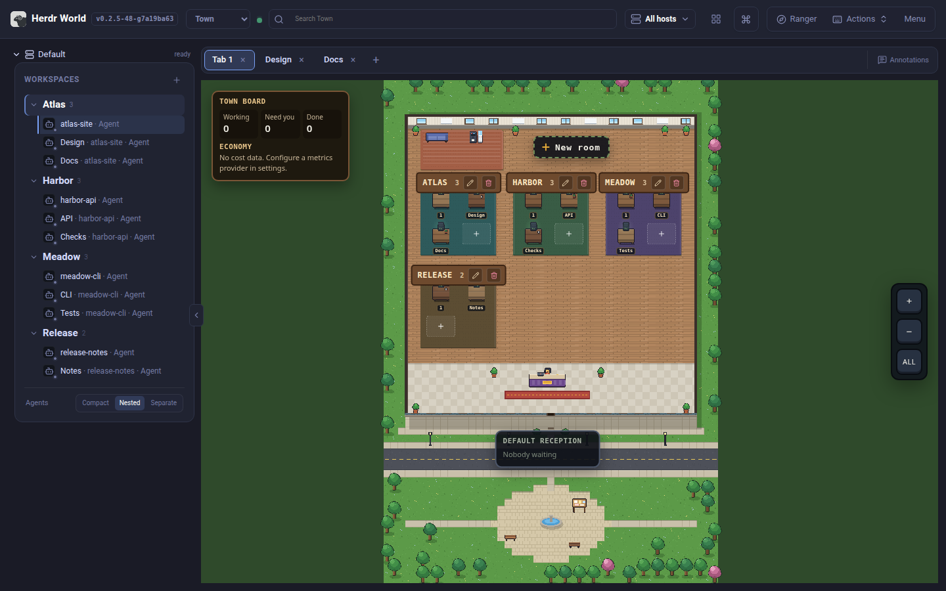Collapse the Harbor workspace group

click(x=34, y=181)
